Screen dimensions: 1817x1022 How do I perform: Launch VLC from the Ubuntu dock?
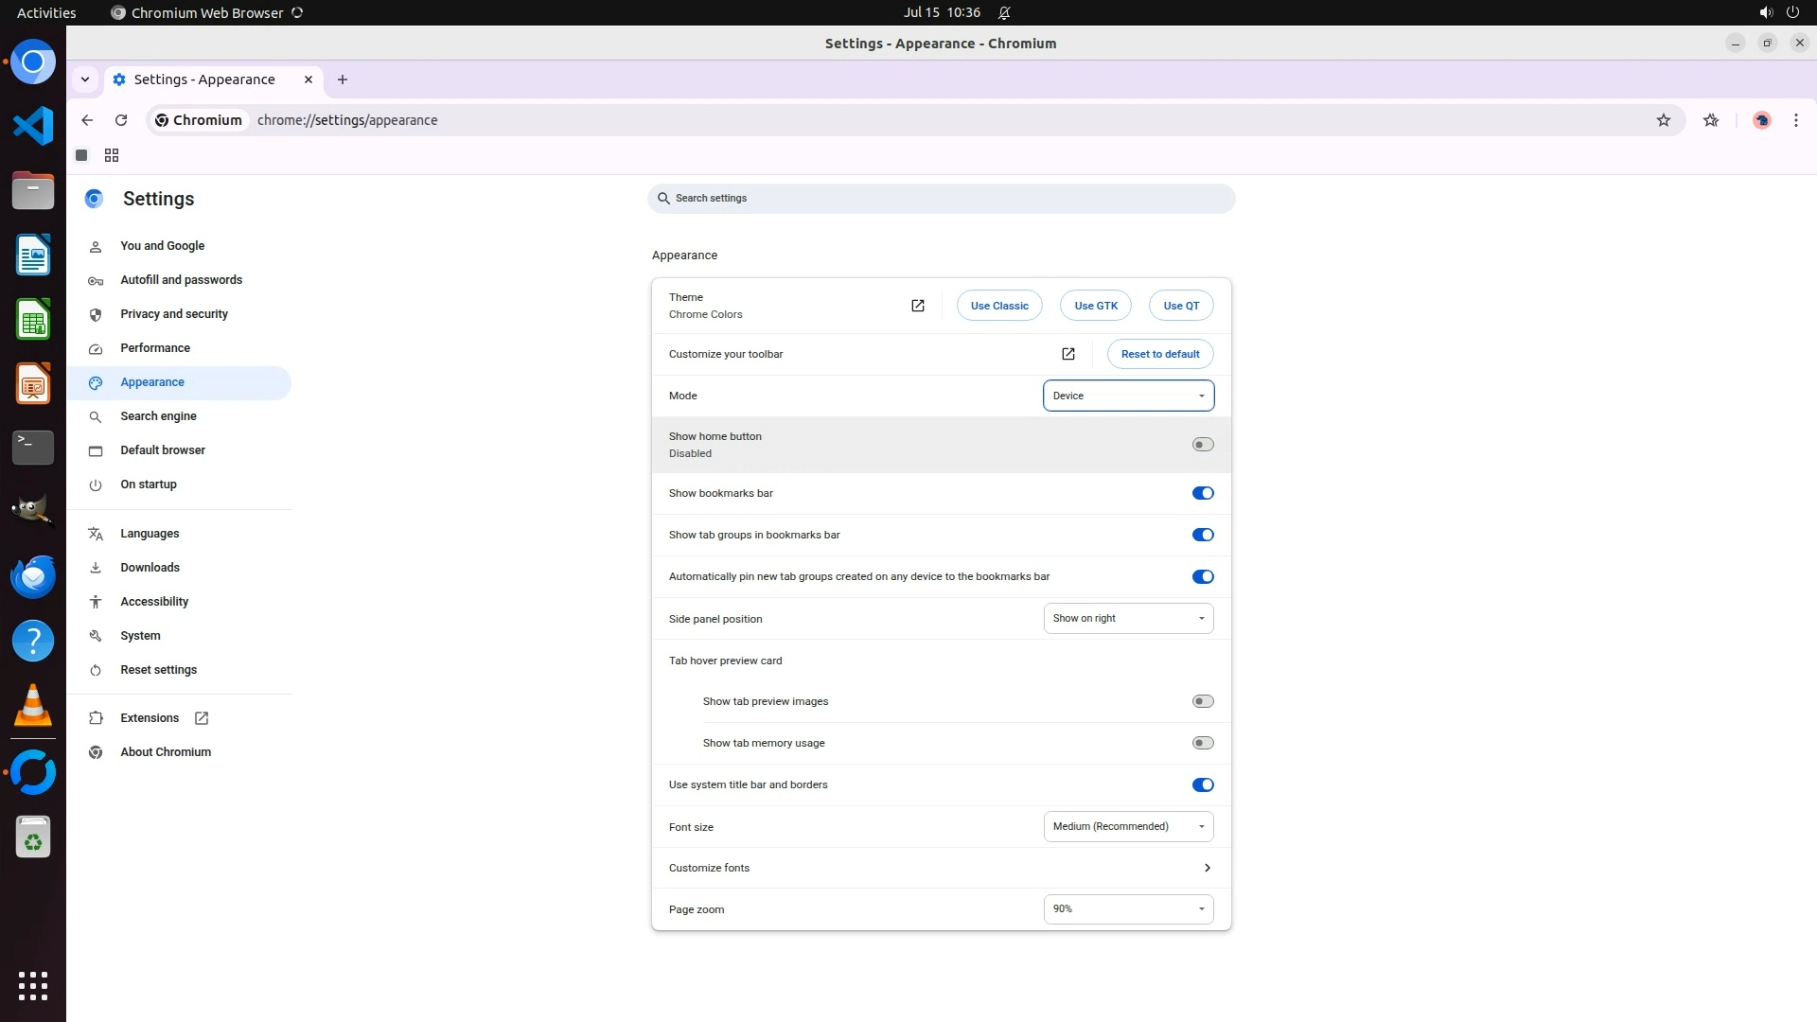[x=33, y=706]
